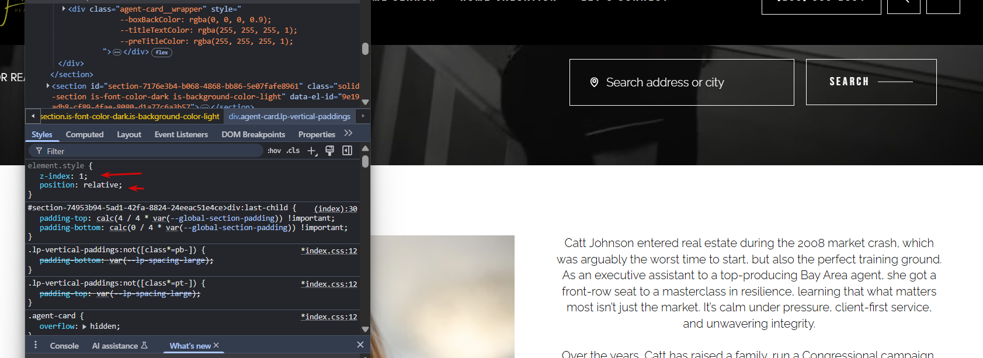Click breadcrumb left scroll arrow
Viewport: 983px width, 358px height.
(x=33, y=116)
